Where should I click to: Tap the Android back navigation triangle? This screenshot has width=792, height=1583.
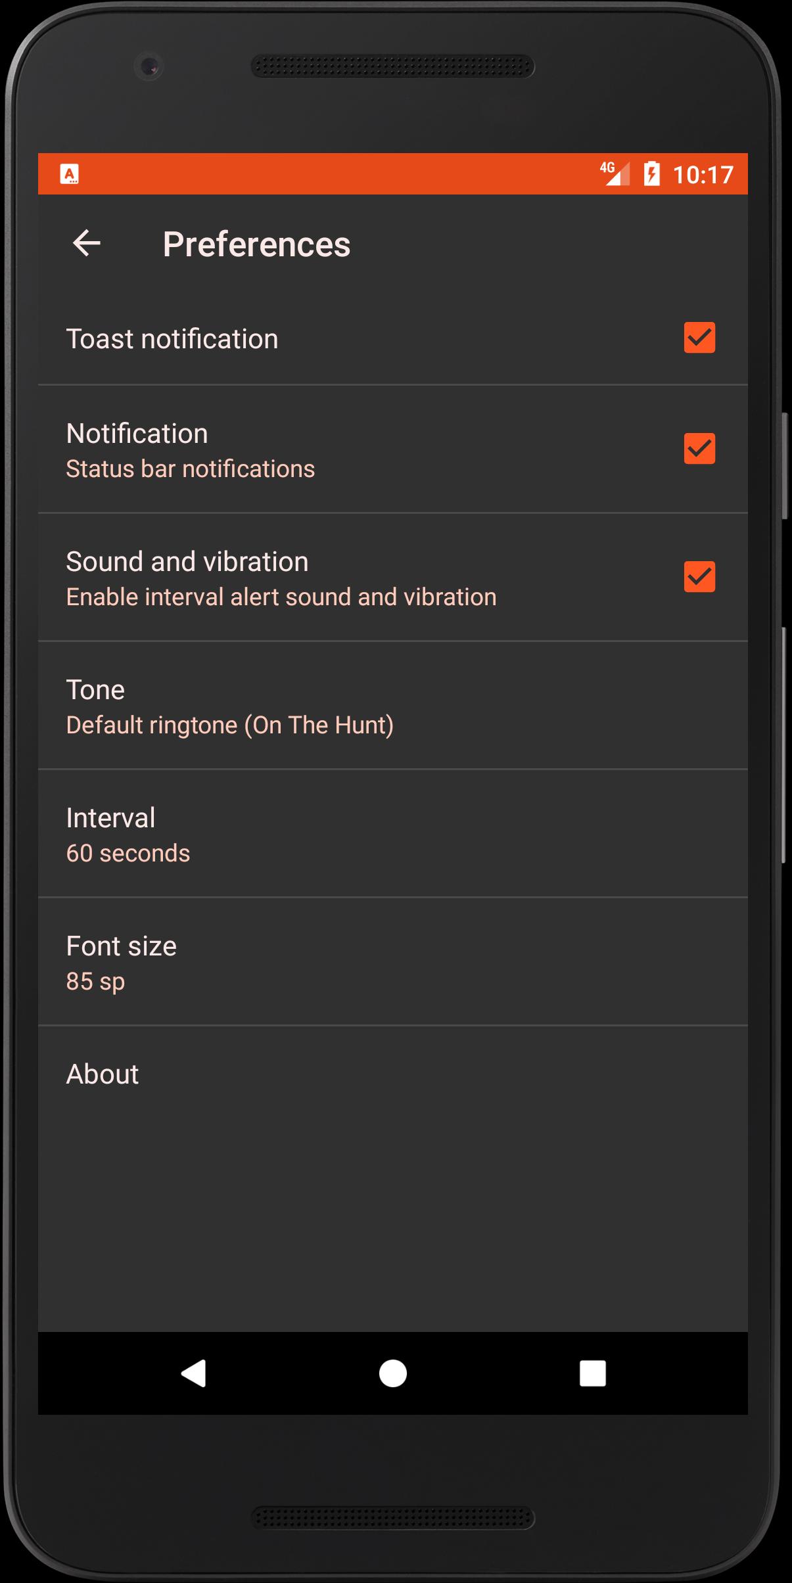click(194, 1373)
